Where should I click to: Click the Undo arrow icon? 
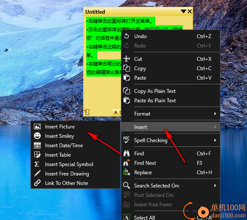tap(127, 36)
